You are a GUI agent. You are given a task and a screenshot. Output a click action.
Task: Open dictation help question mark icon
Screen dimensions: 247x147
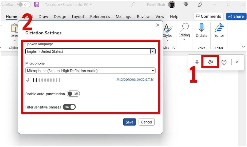click(224, 62)
